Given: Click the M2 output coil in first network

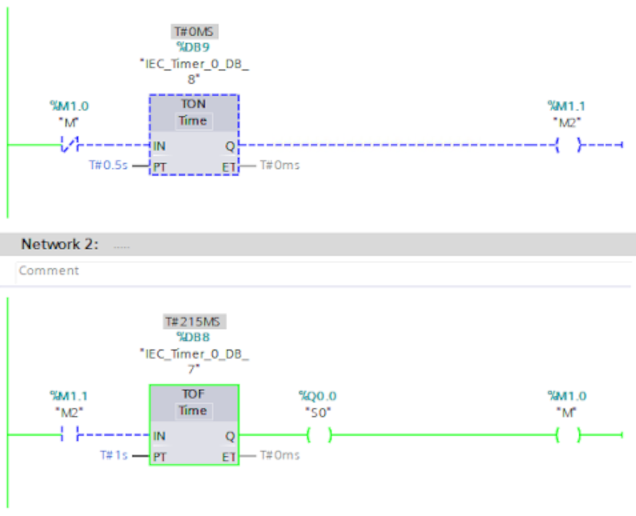Looking at the screenshot, I should pos(567,145).
